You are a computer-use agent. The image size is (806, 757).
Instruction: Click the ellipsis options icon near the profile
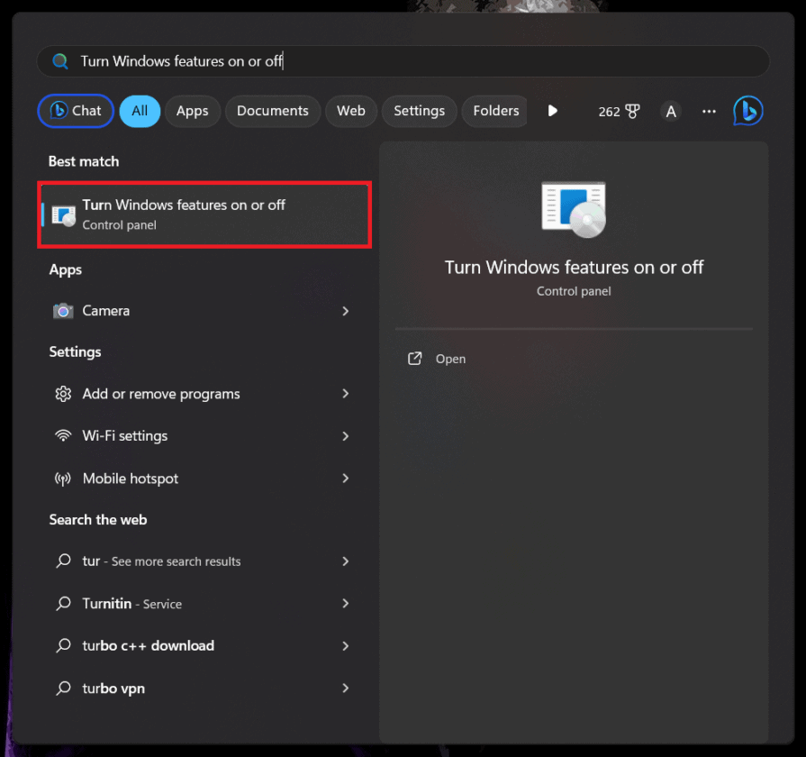click(x=709, y=111)
